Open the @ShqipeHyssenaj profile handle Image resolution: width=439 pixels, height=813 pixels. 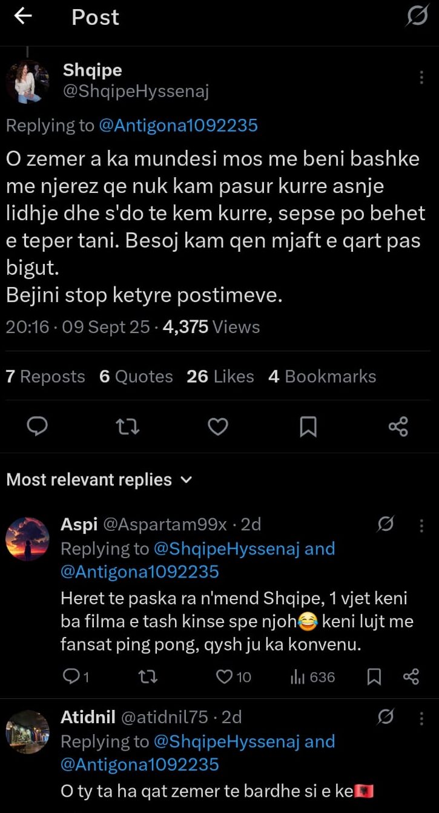pos(136,92)
